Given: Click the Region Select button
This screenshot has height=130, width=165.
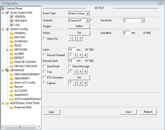Looking at the screenshot, I should 79,26.
